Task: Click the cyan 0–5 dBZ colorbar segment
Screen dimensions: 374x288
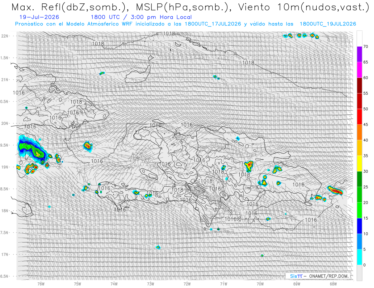Action: pyautogui.click(x=359, y=257)
